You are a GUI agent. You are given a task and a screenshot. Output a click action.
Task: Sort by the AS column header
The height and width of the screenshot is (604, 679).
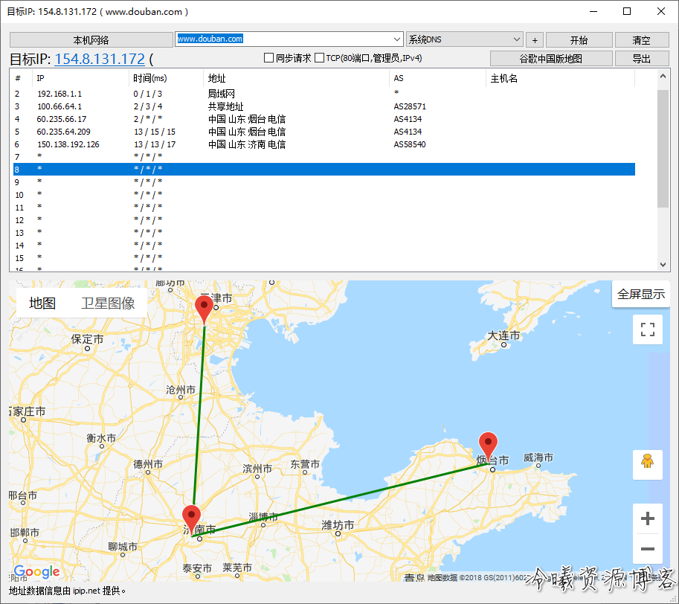437,78
